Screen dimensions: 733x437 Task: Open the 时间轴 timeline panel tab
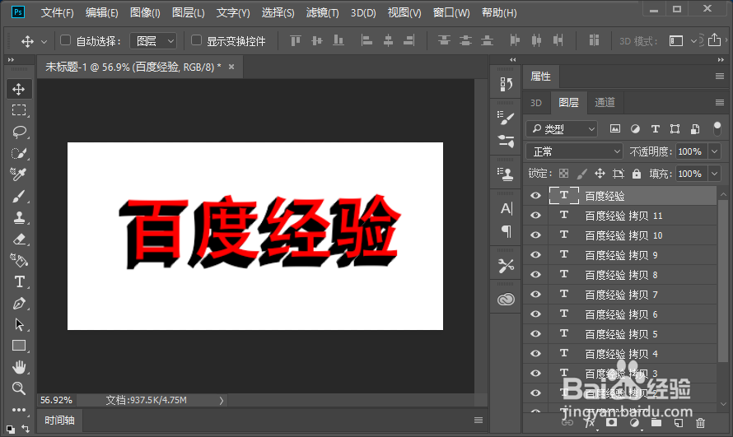pyautogui.click(x=59, y=421)
